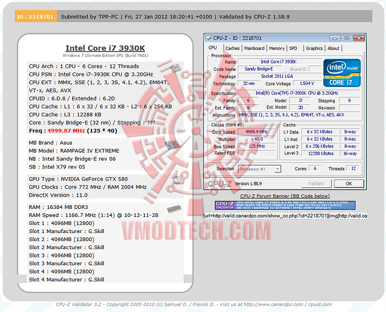
Task: Click the Core Voltage 1.504 V field
Action: pos(307,83)
